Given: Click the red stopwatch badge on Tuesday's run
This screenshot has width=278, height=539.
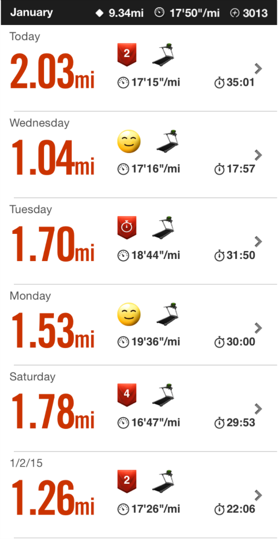Looking at the screenshot, I should point(127,227).
